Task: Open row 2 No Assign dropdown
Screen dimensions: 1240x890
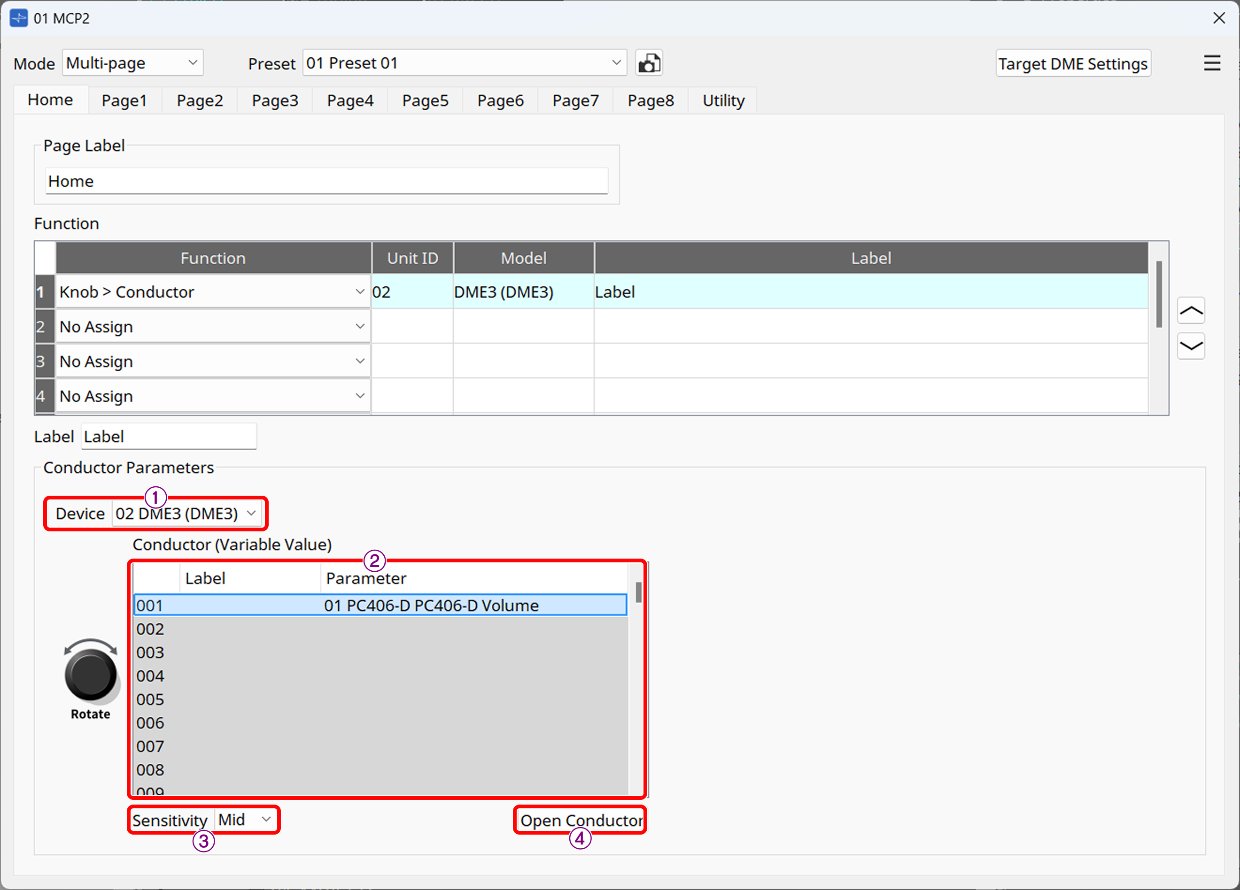Action: pos(212,327)
